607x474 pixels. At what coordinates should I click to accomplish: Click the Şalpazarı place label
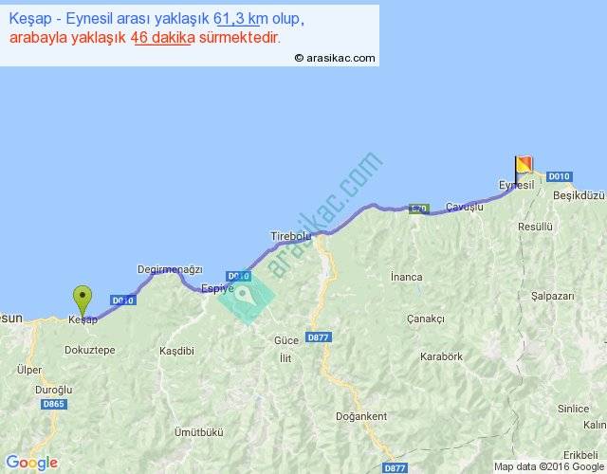point(550,296)
